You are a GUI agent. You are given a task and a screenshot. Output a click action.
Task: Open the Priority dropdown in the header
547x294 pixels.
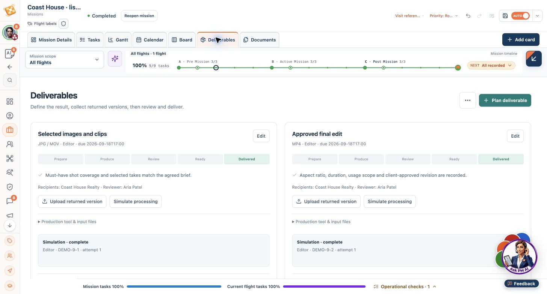point(444,16)
